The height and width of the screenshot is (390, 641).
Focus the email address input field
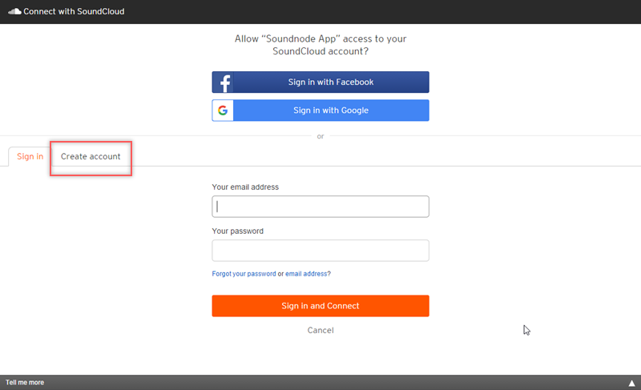click(320, 207)
